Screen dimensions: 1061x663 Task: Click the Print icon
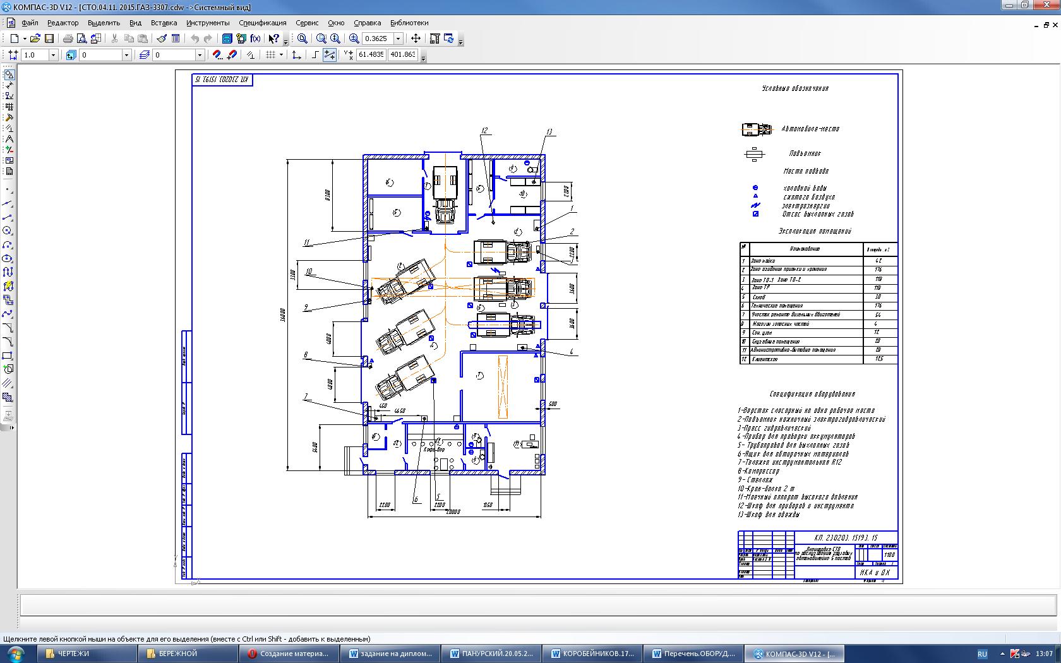68,39
